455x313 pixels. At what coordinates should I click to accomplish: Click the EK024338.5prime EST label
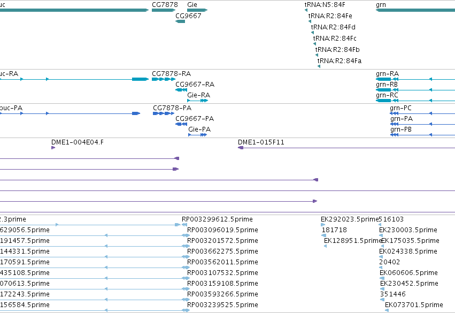tap(408, 251)
